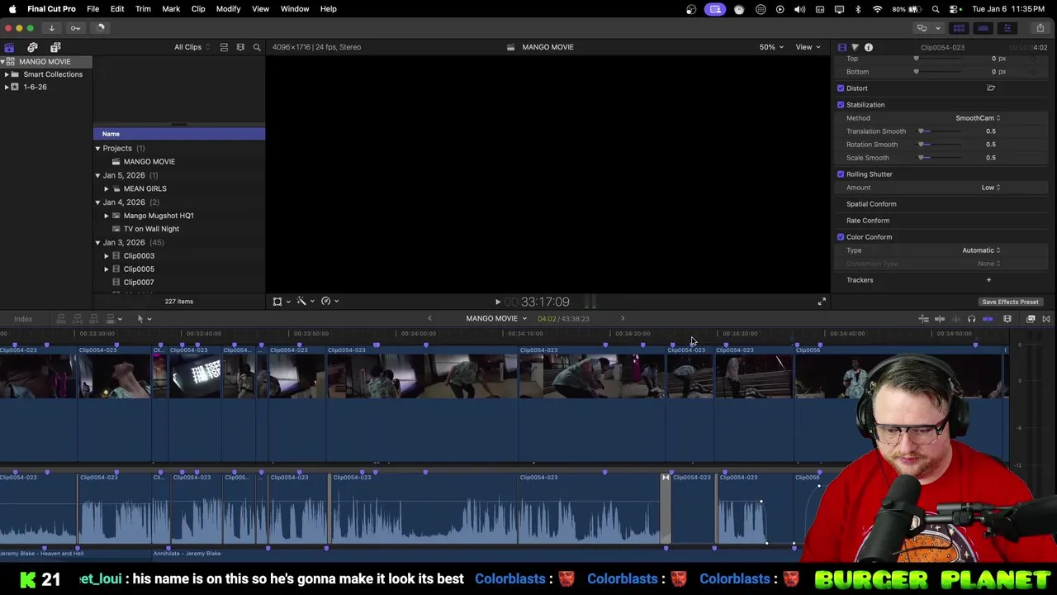Expand the Mango Mugshot HQ1 clip
Viewport: 1057px width, 595px height.
pyautogui.click(x=106, y=216)
